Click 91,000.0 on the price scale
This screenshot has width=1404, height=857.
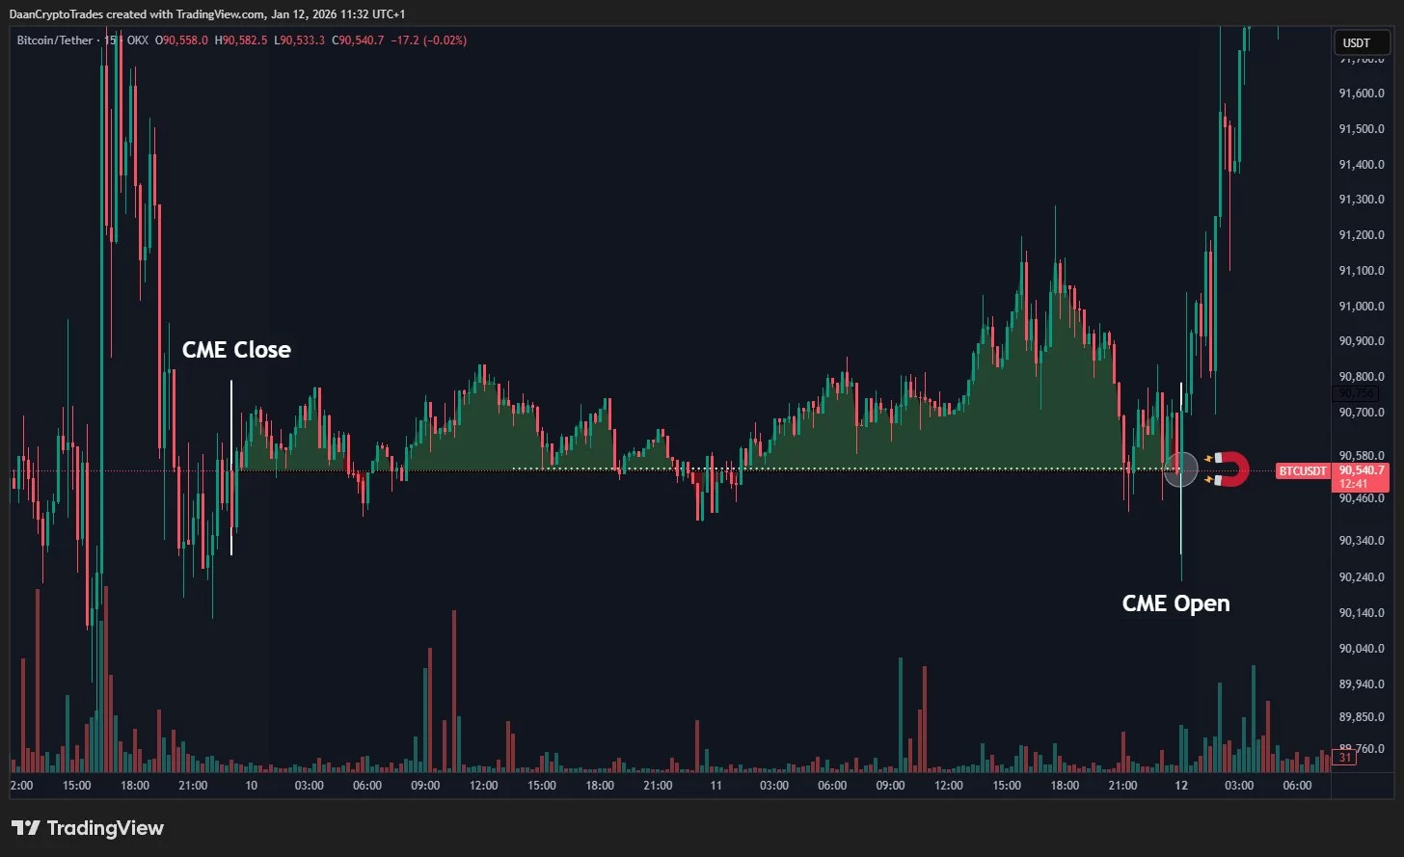(1361, 307)
